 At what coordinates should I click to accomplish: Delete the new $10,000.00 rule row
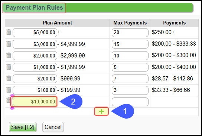tap(8, 100)
